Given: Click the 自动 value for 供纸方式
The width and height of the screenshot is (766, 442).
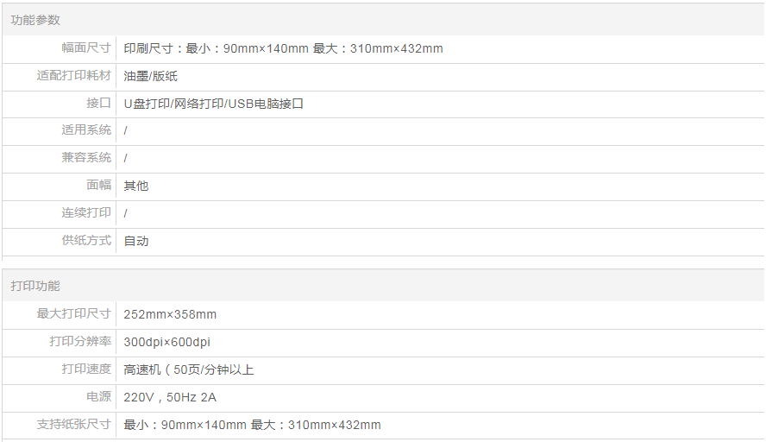Looking at the screenshot, I should click(136, 241).
